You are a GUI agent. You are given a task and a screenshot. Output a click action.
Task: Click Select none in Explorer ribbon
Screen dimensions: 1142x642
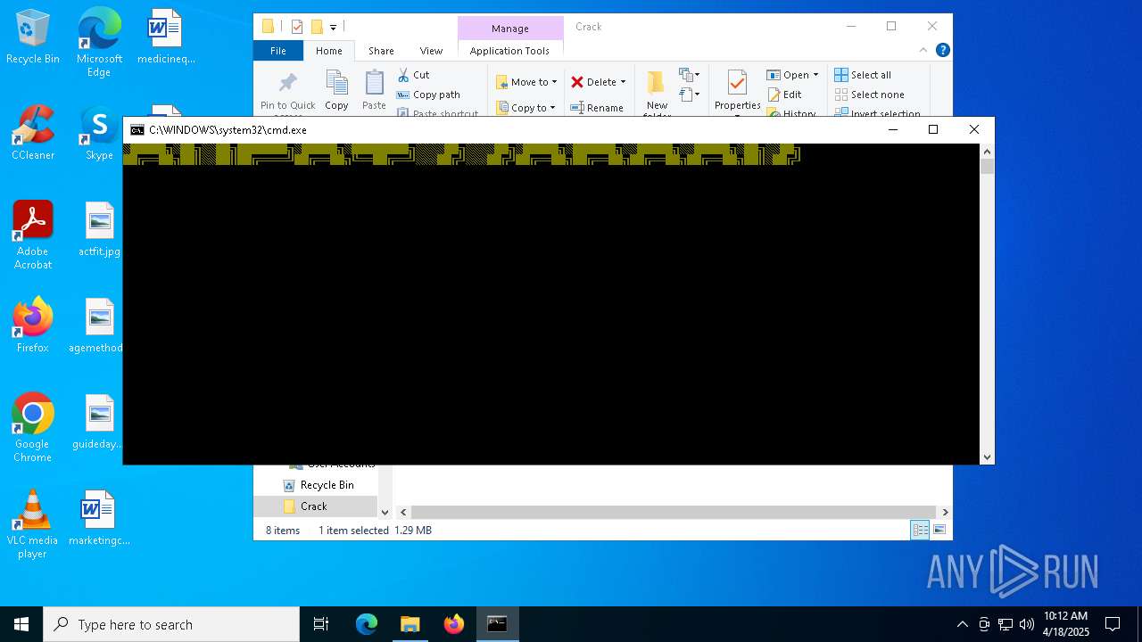pos(869,95)
